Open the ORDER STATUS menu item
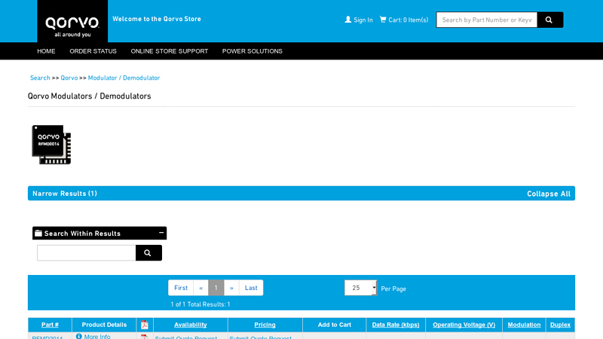This screenshot has height=339, width=603. (x=93, y=51)
